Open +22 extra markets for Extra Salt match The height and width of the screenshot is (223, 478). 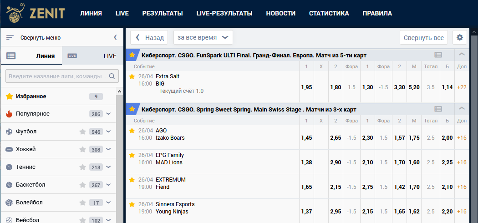click(462, 87)
